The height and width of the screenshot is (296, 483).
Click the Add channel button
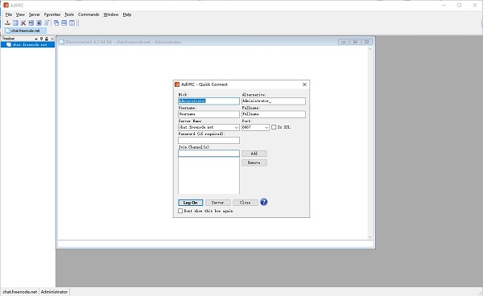254,154
